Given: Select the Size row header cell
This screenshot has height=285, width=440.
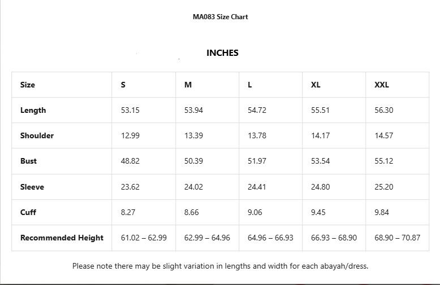Looking at the screenshot, I should click(28, 85).
